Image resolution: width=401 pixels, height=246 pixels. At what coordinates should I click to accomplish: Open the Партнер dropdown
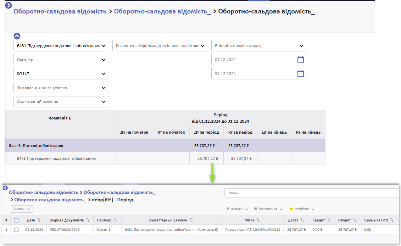(61, 60)
